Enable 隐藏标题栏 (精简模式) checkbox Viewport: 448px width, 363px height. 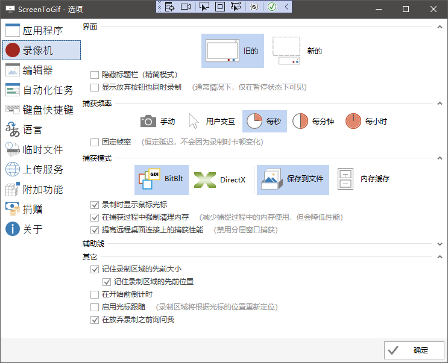(95, 75)
